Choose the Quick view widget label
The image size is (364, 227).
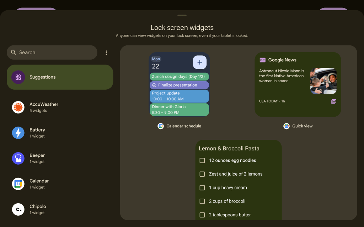[x=302, y=126]
